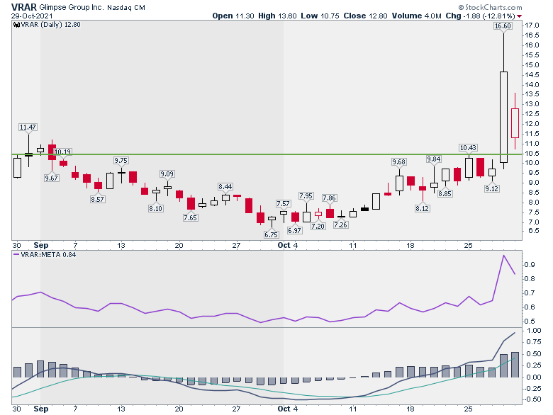Image resolution: width=553 pixels, height=415 pixels.
Task: Click the 8.44 high price label
Action: [x=225, y=187]
